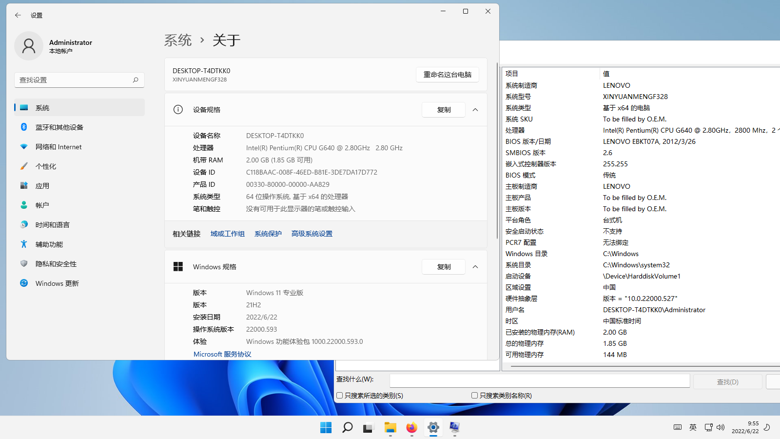Collapse the 设备规格 section

[x=475, y=110]
